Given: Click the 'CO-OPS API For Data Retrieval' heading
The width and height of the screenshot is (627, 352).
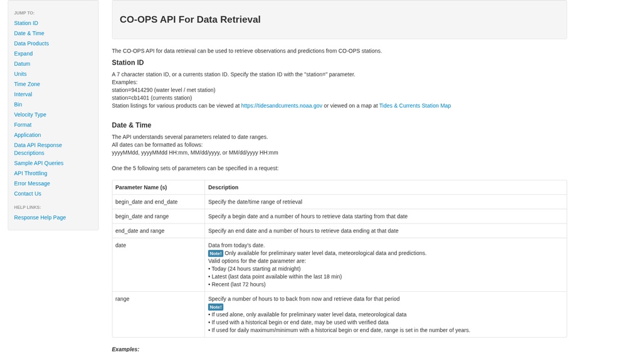Looking at the screenshot, I should coord(190,19).
